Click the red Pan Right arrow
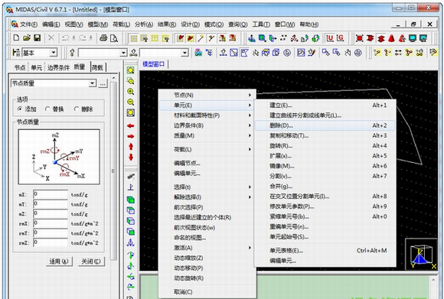The height and width of the screenshot is (299, 444). coord(131,136)
